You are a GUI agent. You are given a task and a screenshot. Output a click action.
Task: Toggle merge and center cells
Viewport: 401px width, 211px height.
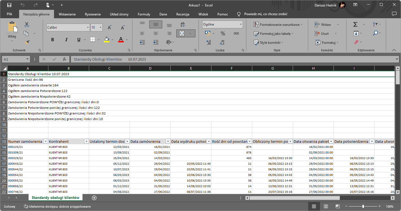coord(182,33)
